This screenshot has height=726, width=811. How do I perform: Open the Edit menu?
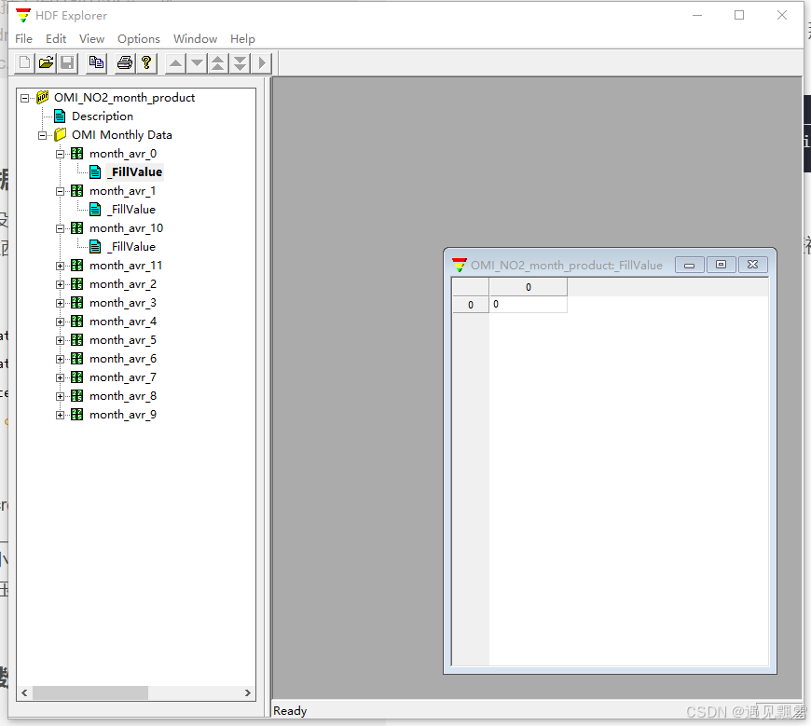56,39
